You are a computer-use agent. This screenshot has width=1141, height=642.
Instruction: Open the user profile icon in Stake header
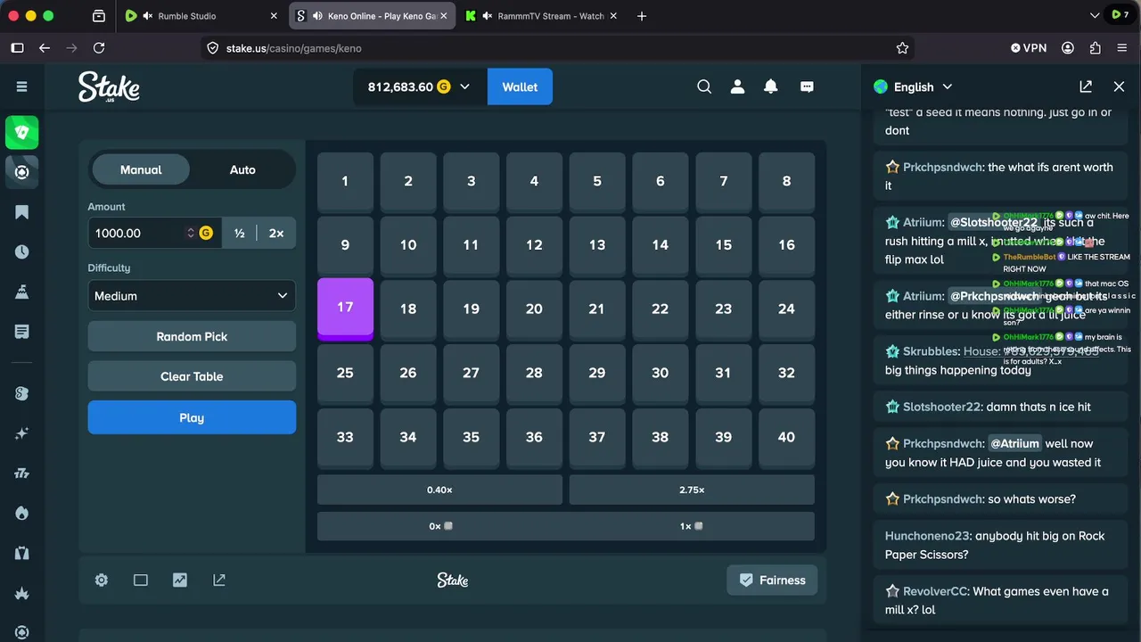tap(737, 86)
